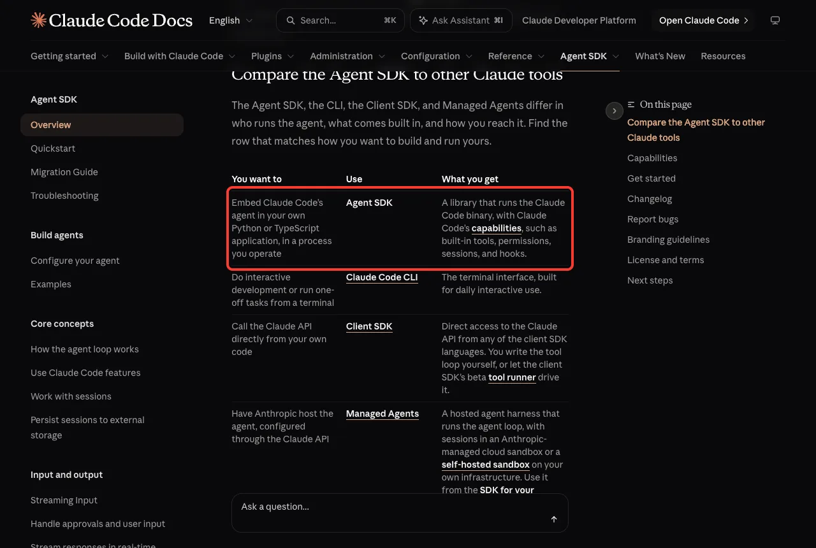Submit question with the up arrow icon
The height and width of the screenshot is (548, 816).
(554, 519)
